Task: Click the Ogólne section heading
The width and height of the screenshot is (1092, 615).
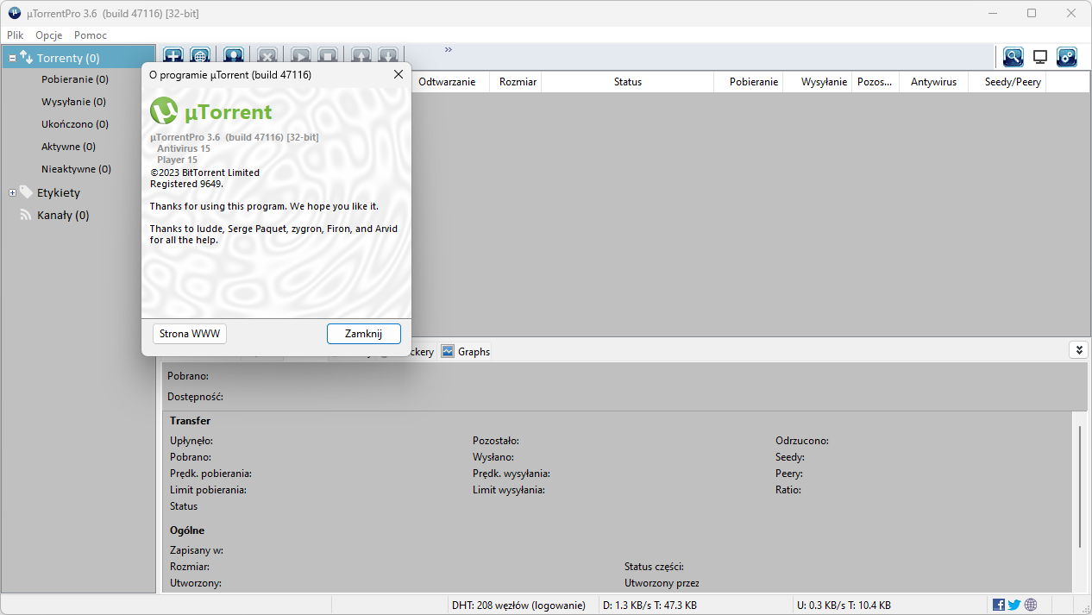Action: click(x=187, y=530)
